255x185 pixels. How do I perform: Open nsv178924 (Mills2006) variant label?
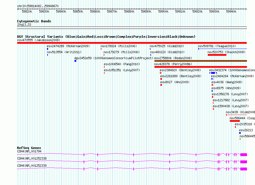point(119,46)
